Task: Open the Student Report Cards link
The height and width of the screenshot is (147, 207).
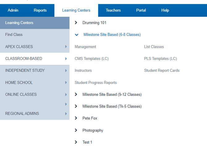Action: tap(162, 70)
